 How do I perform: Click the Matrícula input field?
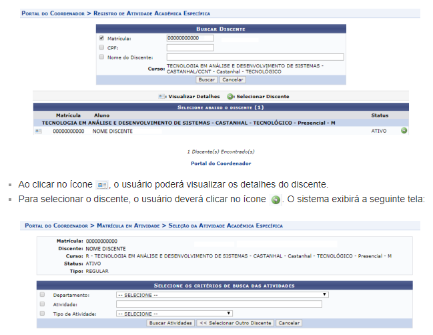point(189,38)
